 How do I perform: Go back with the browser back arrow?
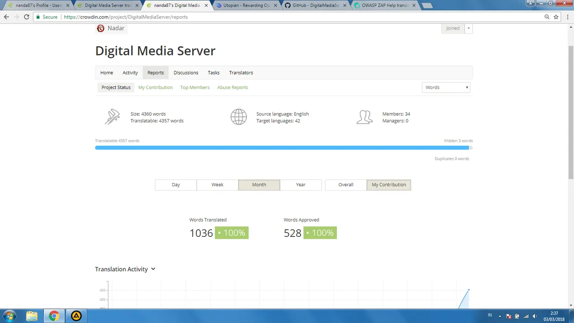coord(6,17)
